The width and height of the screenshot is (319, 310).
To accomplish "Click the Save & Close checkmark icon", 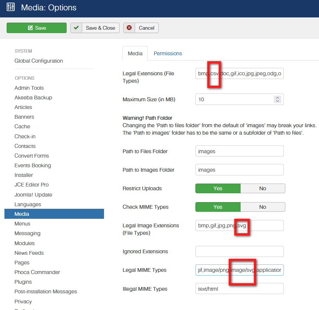I will pos(76,28).
